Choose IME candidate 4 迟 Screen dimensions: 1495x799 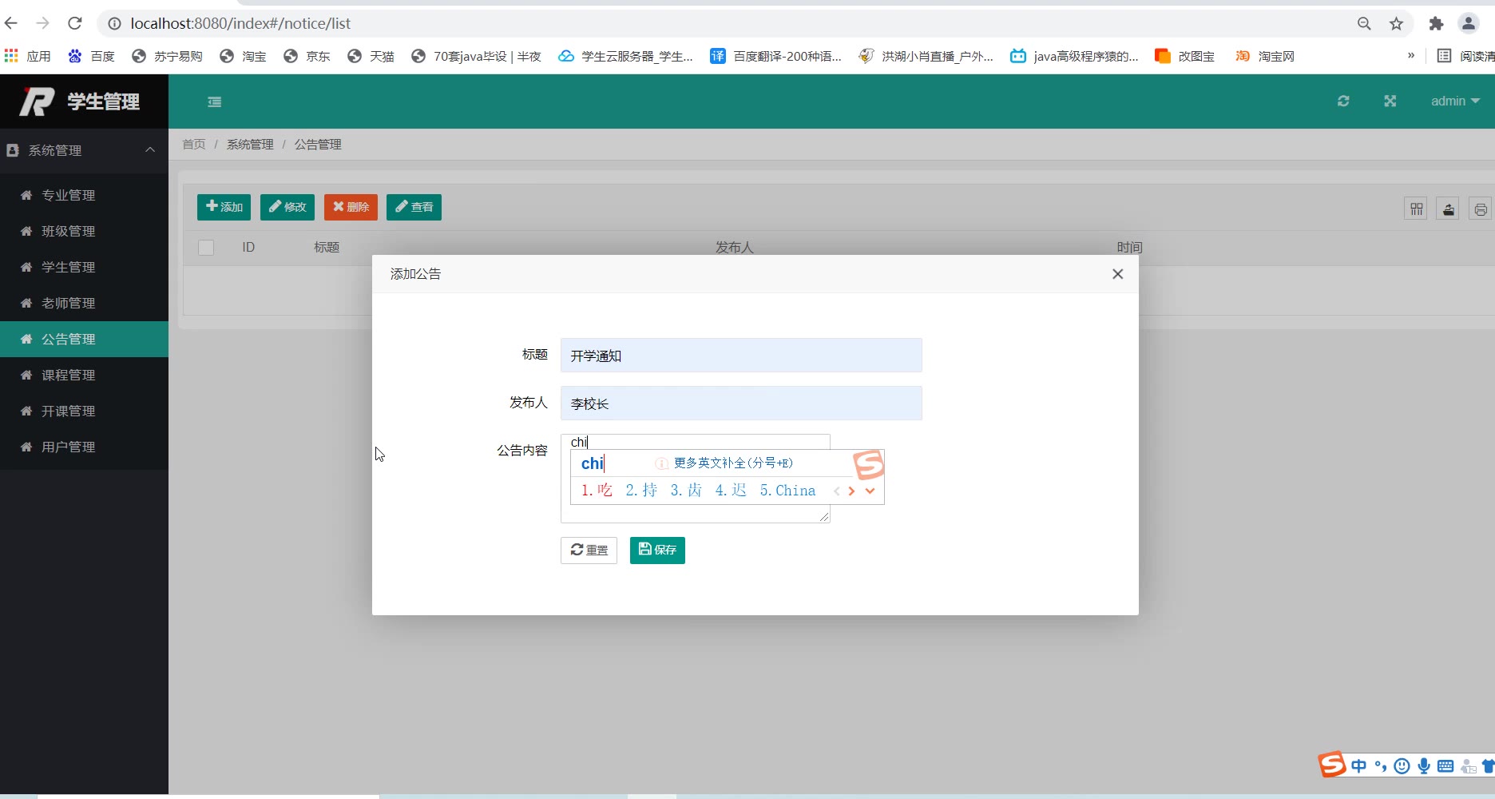coord(731,491)
